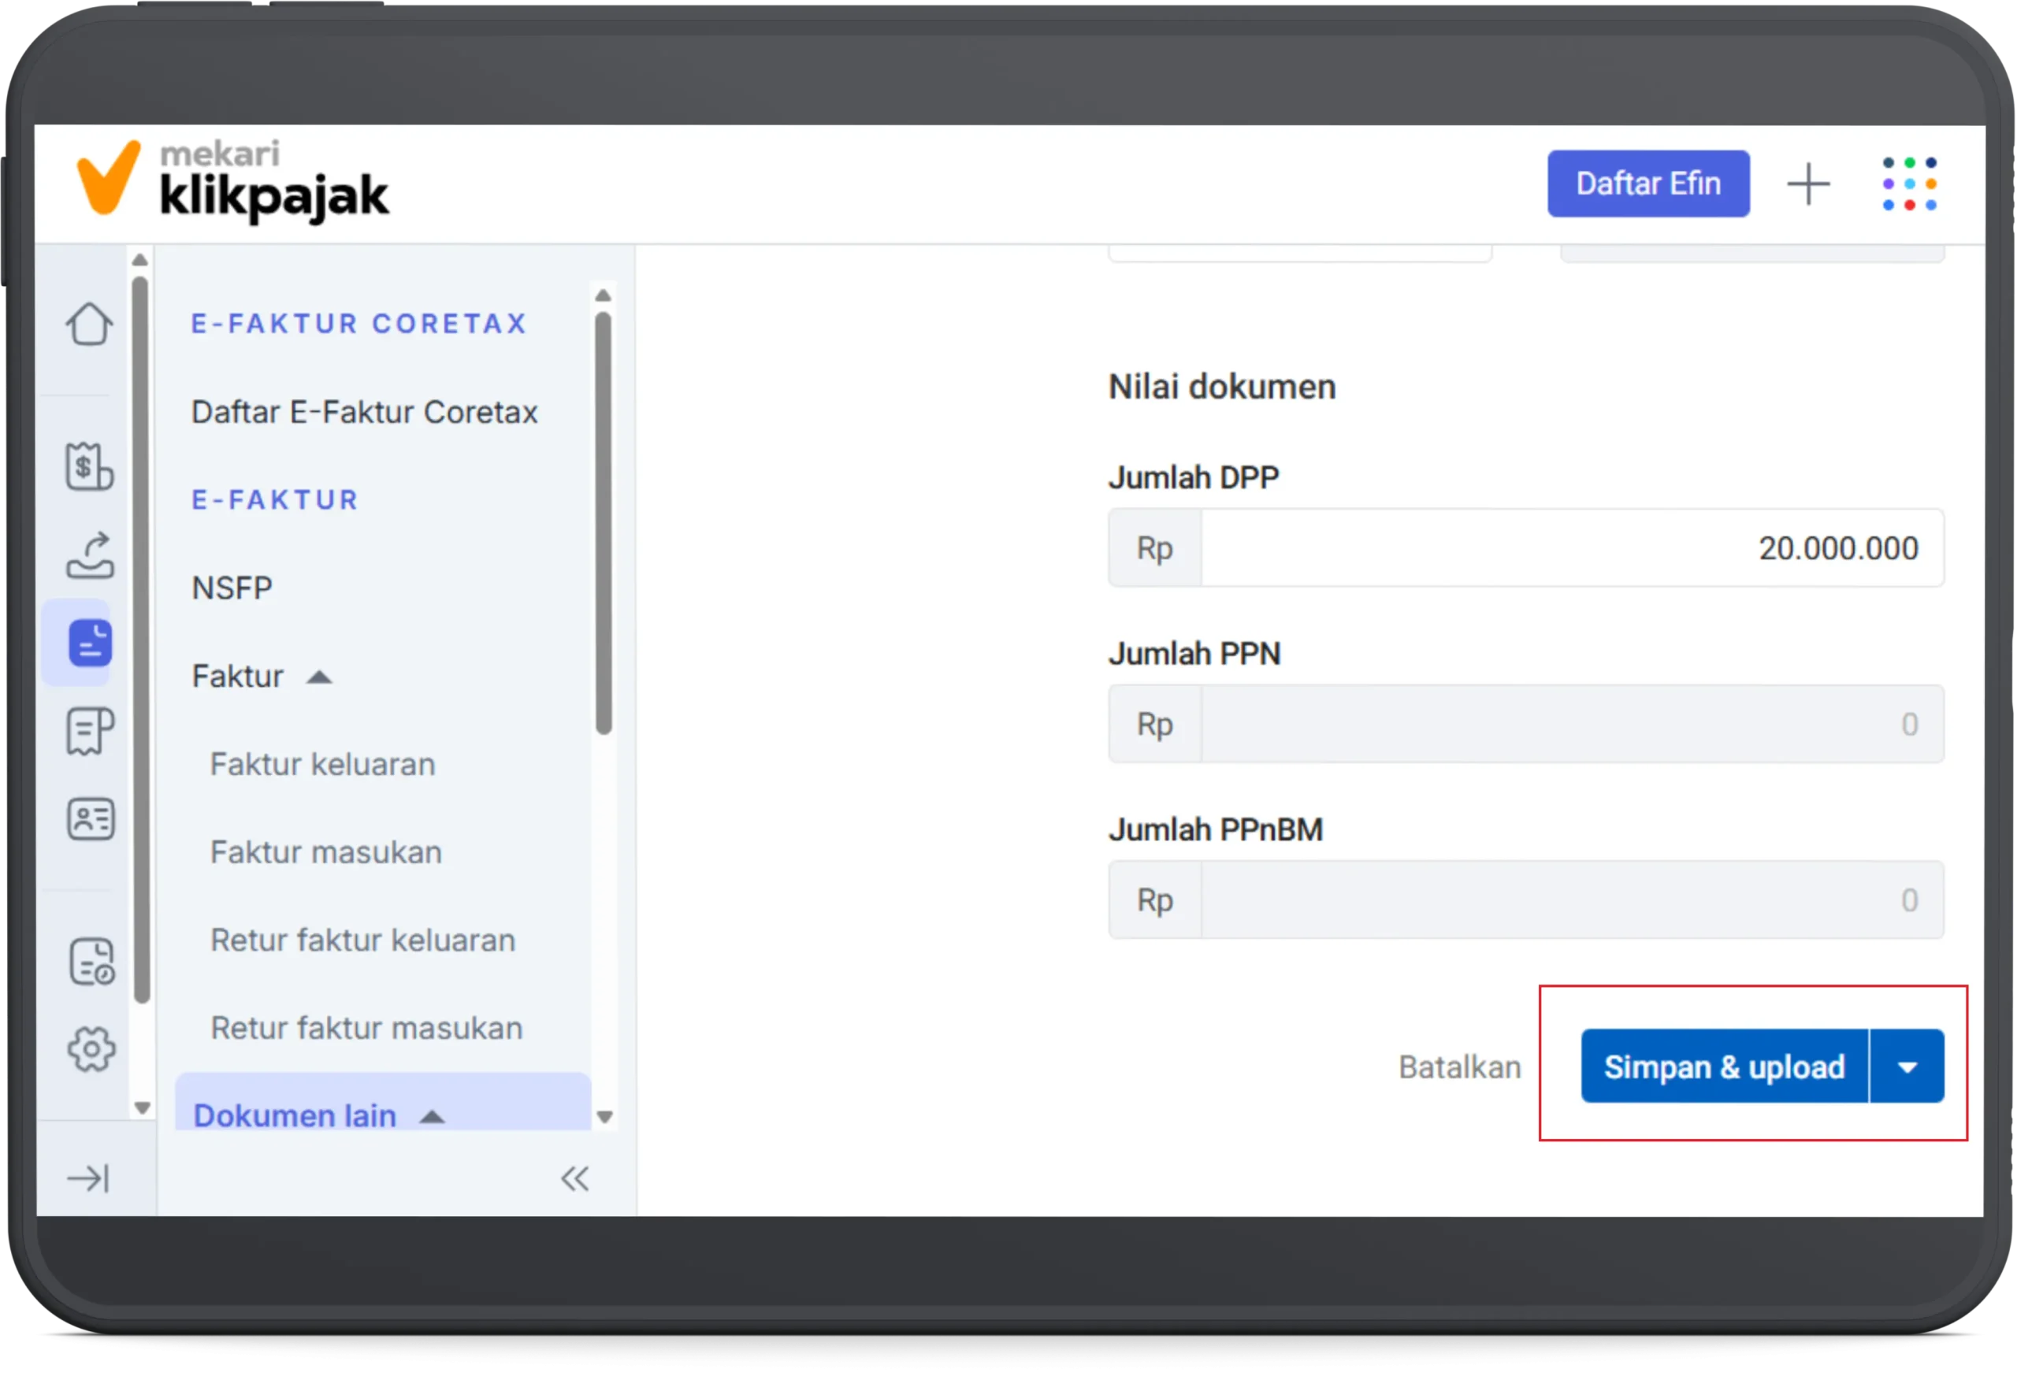Click the hand with arrow sidebar icon
The image size is (2017, 1376).
pyautogui.click(x=89, y=555)
